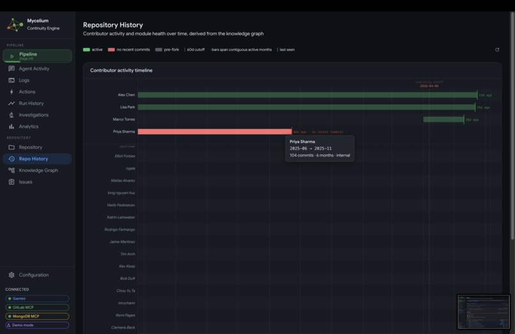Click upstream contributor Rodrigo Farinango

click(119, 229)
